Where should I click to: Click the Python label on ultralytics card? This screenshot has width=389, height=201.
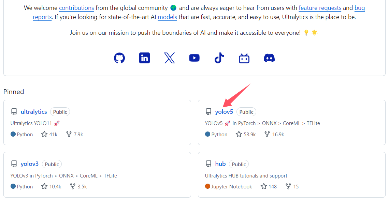25,135
